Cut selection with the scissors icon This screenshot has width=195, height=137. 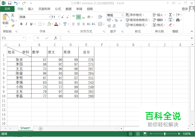pos(13,15)
